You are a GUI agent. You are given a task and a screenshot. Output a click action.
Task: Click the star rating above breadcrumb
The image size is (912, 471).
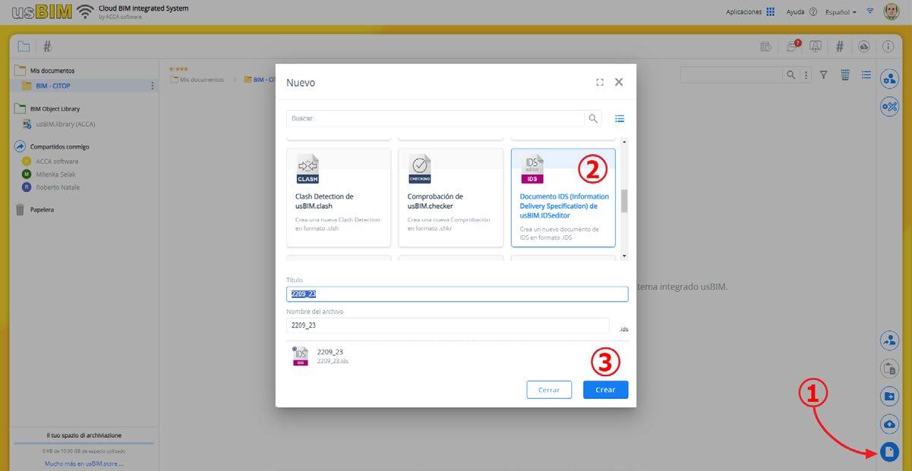click(178, 69)
